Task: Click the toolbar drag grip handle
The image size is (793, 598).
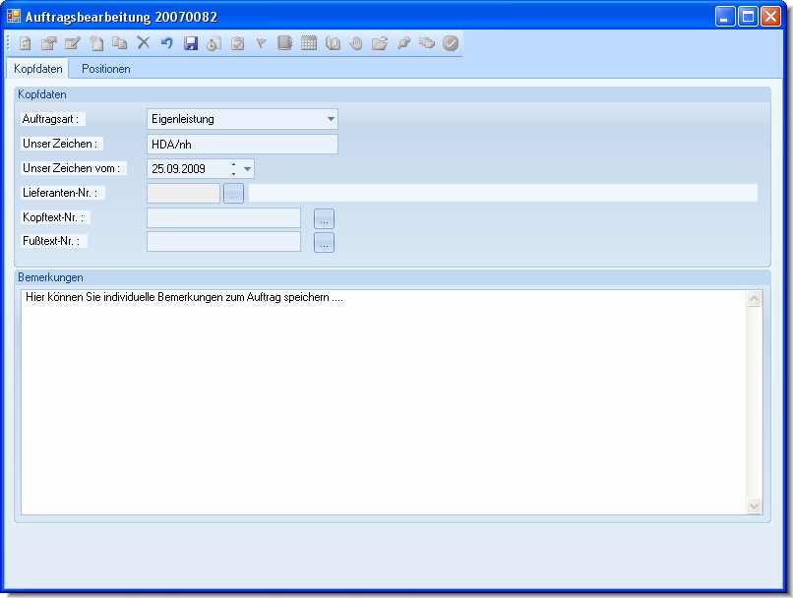Action: pos(9,43)
